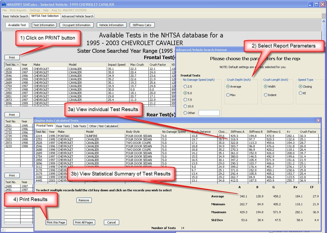Open the Print Reports menu

tap(18, 10)
